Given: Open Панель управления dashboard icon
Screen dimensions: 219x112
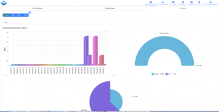Looking at the screenshot, I should coord(151,2).
